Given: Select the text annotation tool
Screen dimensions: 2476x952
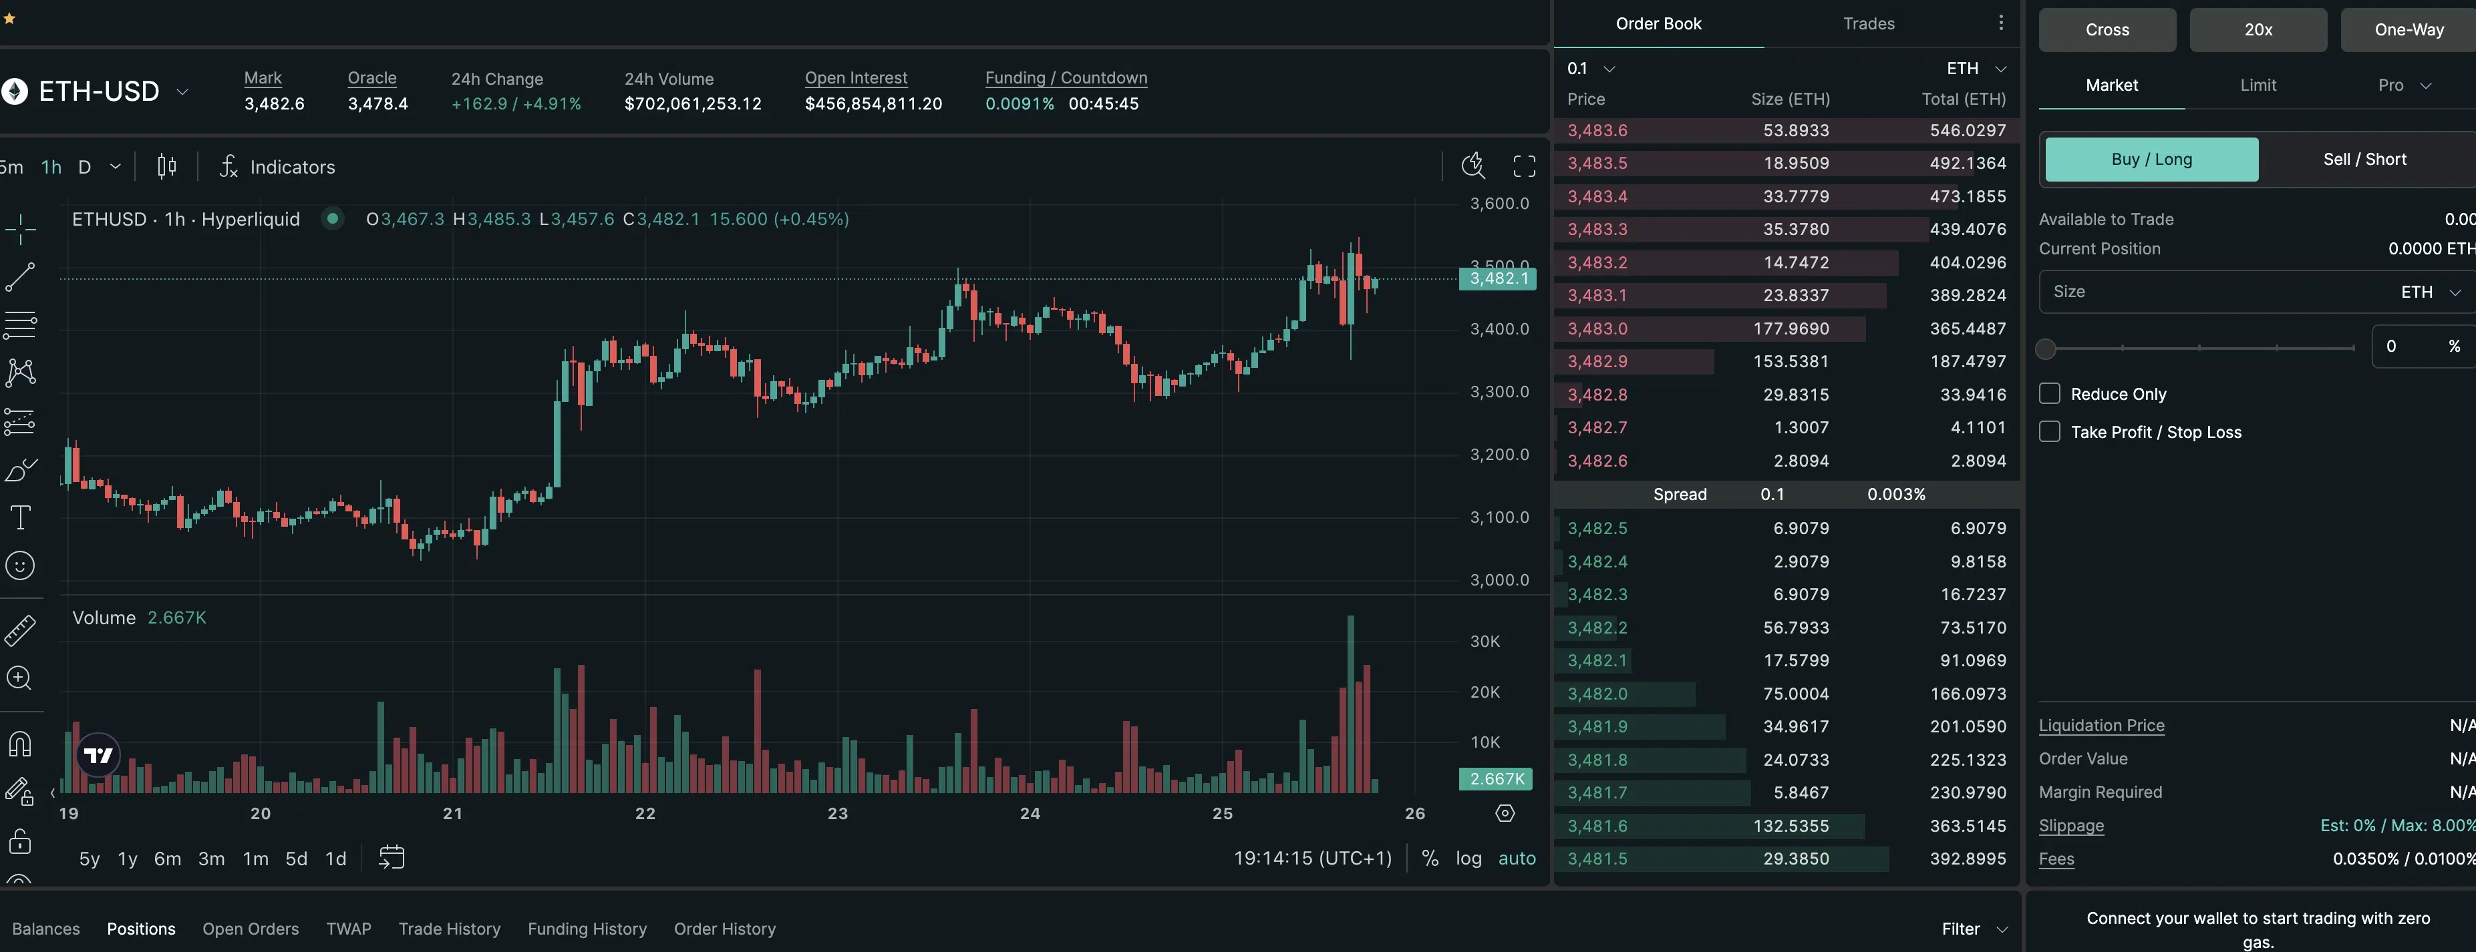Looking at the screenshot, I should pyautogui.click(x=20, y=518).
